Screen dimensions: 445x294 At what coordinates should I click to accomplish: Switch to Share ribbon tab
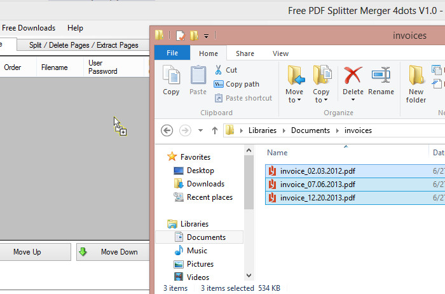[x=245, y=53]
